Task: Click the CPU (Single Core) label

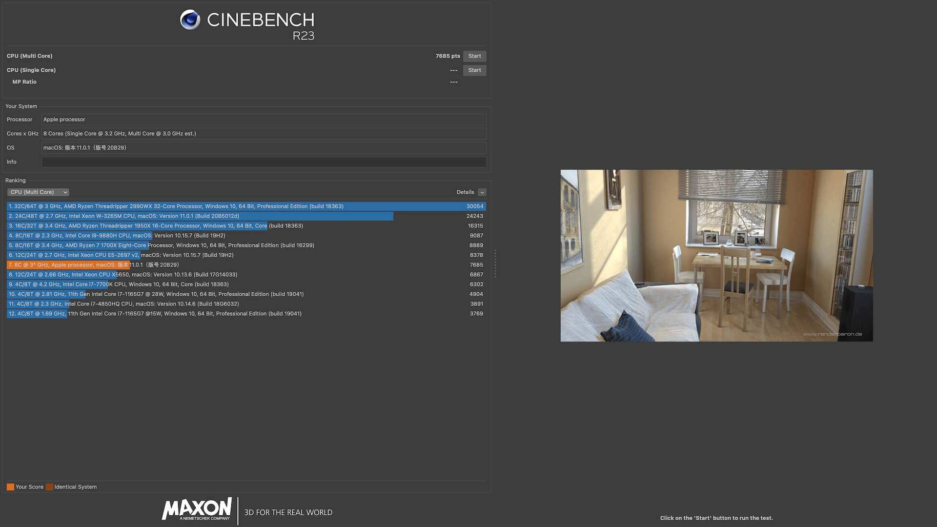Action: pos(31,70)
